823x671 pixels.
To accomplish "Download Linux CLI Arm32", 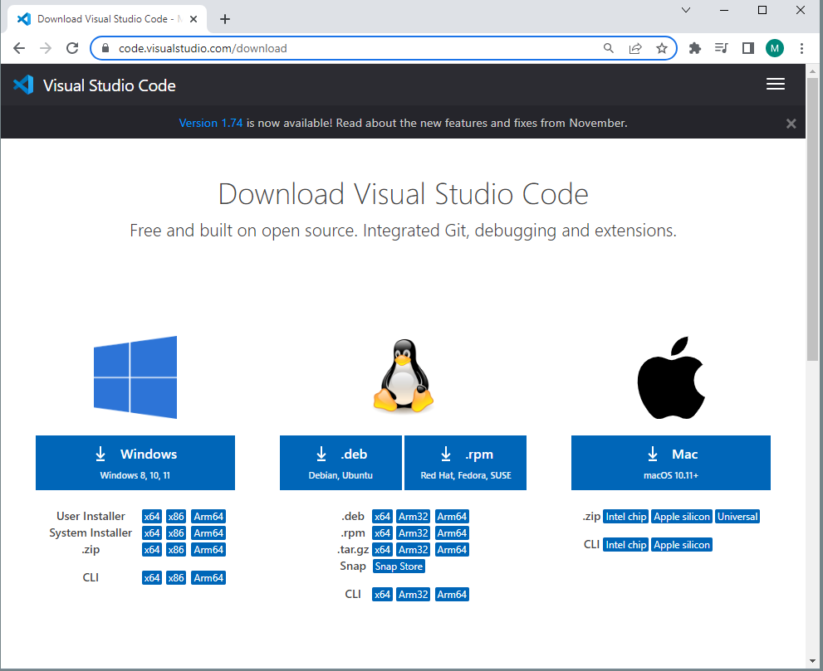I will click(x=413, y=595).
